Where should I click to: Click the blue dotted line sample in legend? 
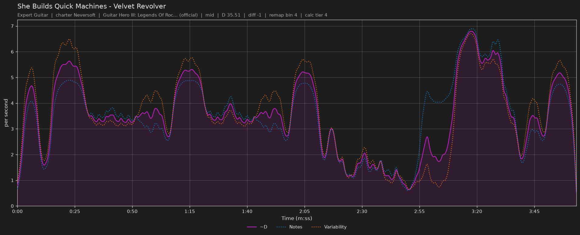(x=282, y=227)
